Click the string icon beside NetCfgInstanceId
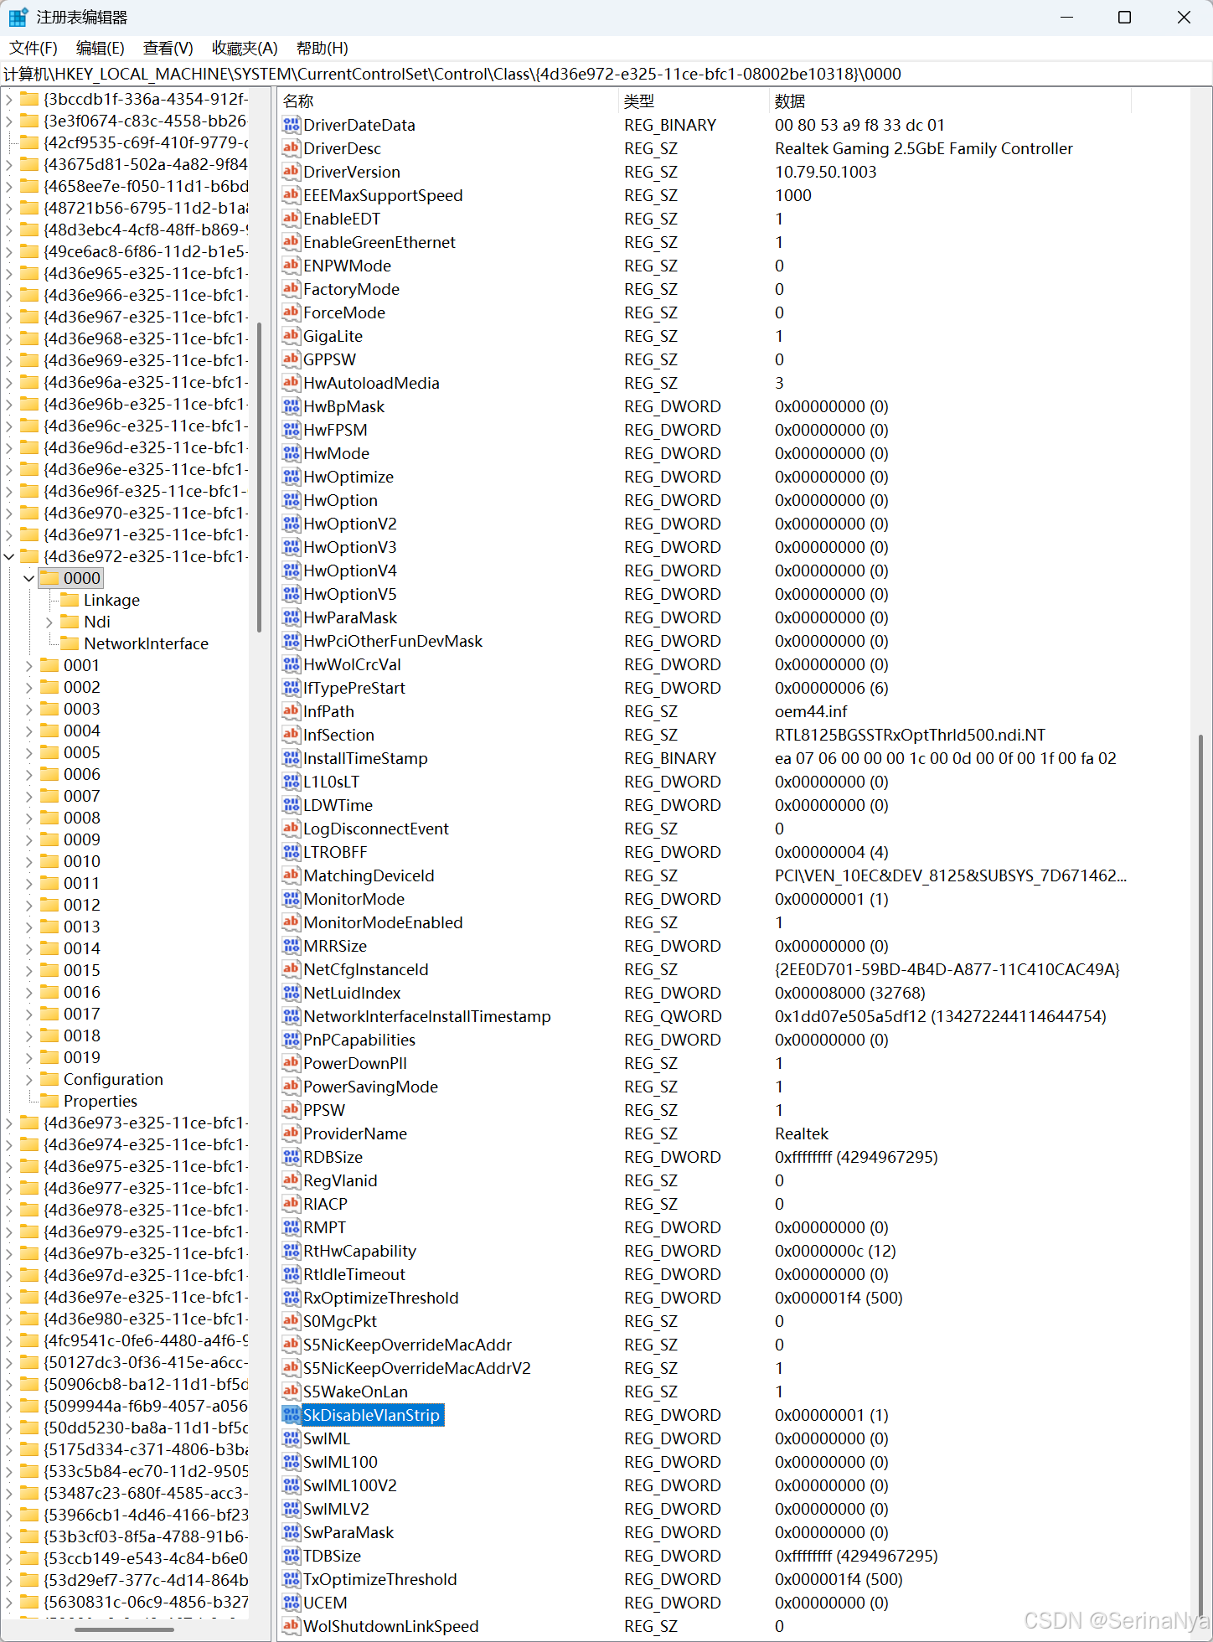The width and height of the screenshot is (1213, 1642). [291, 969]
